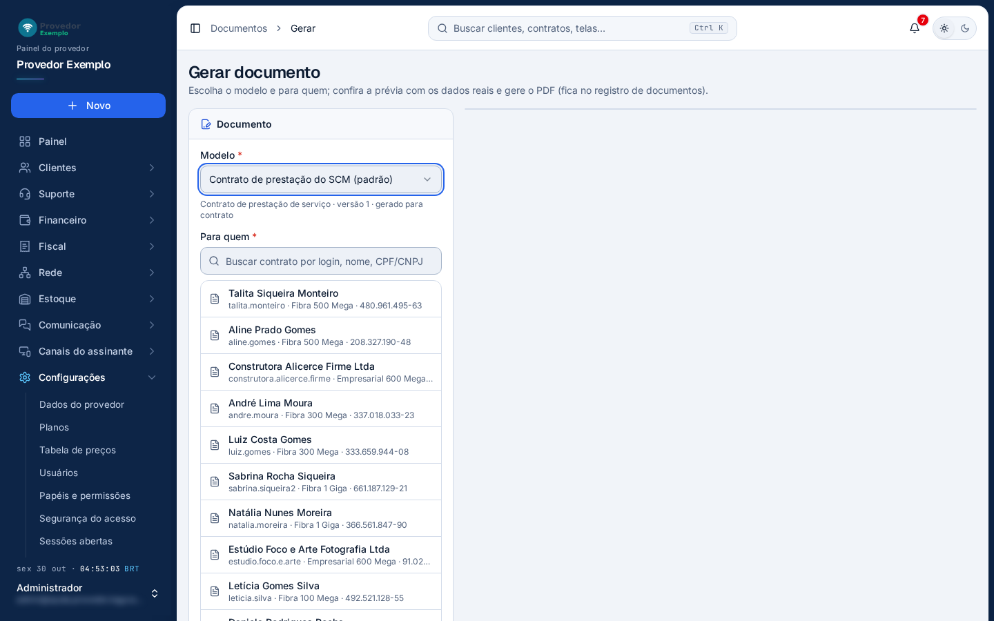This screenshot has width=994, height=621.
Task: Toggle the sidebar panel icon
Action: pos(195,28)
